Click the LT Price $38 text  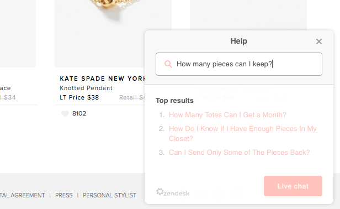tap(79, 97)
